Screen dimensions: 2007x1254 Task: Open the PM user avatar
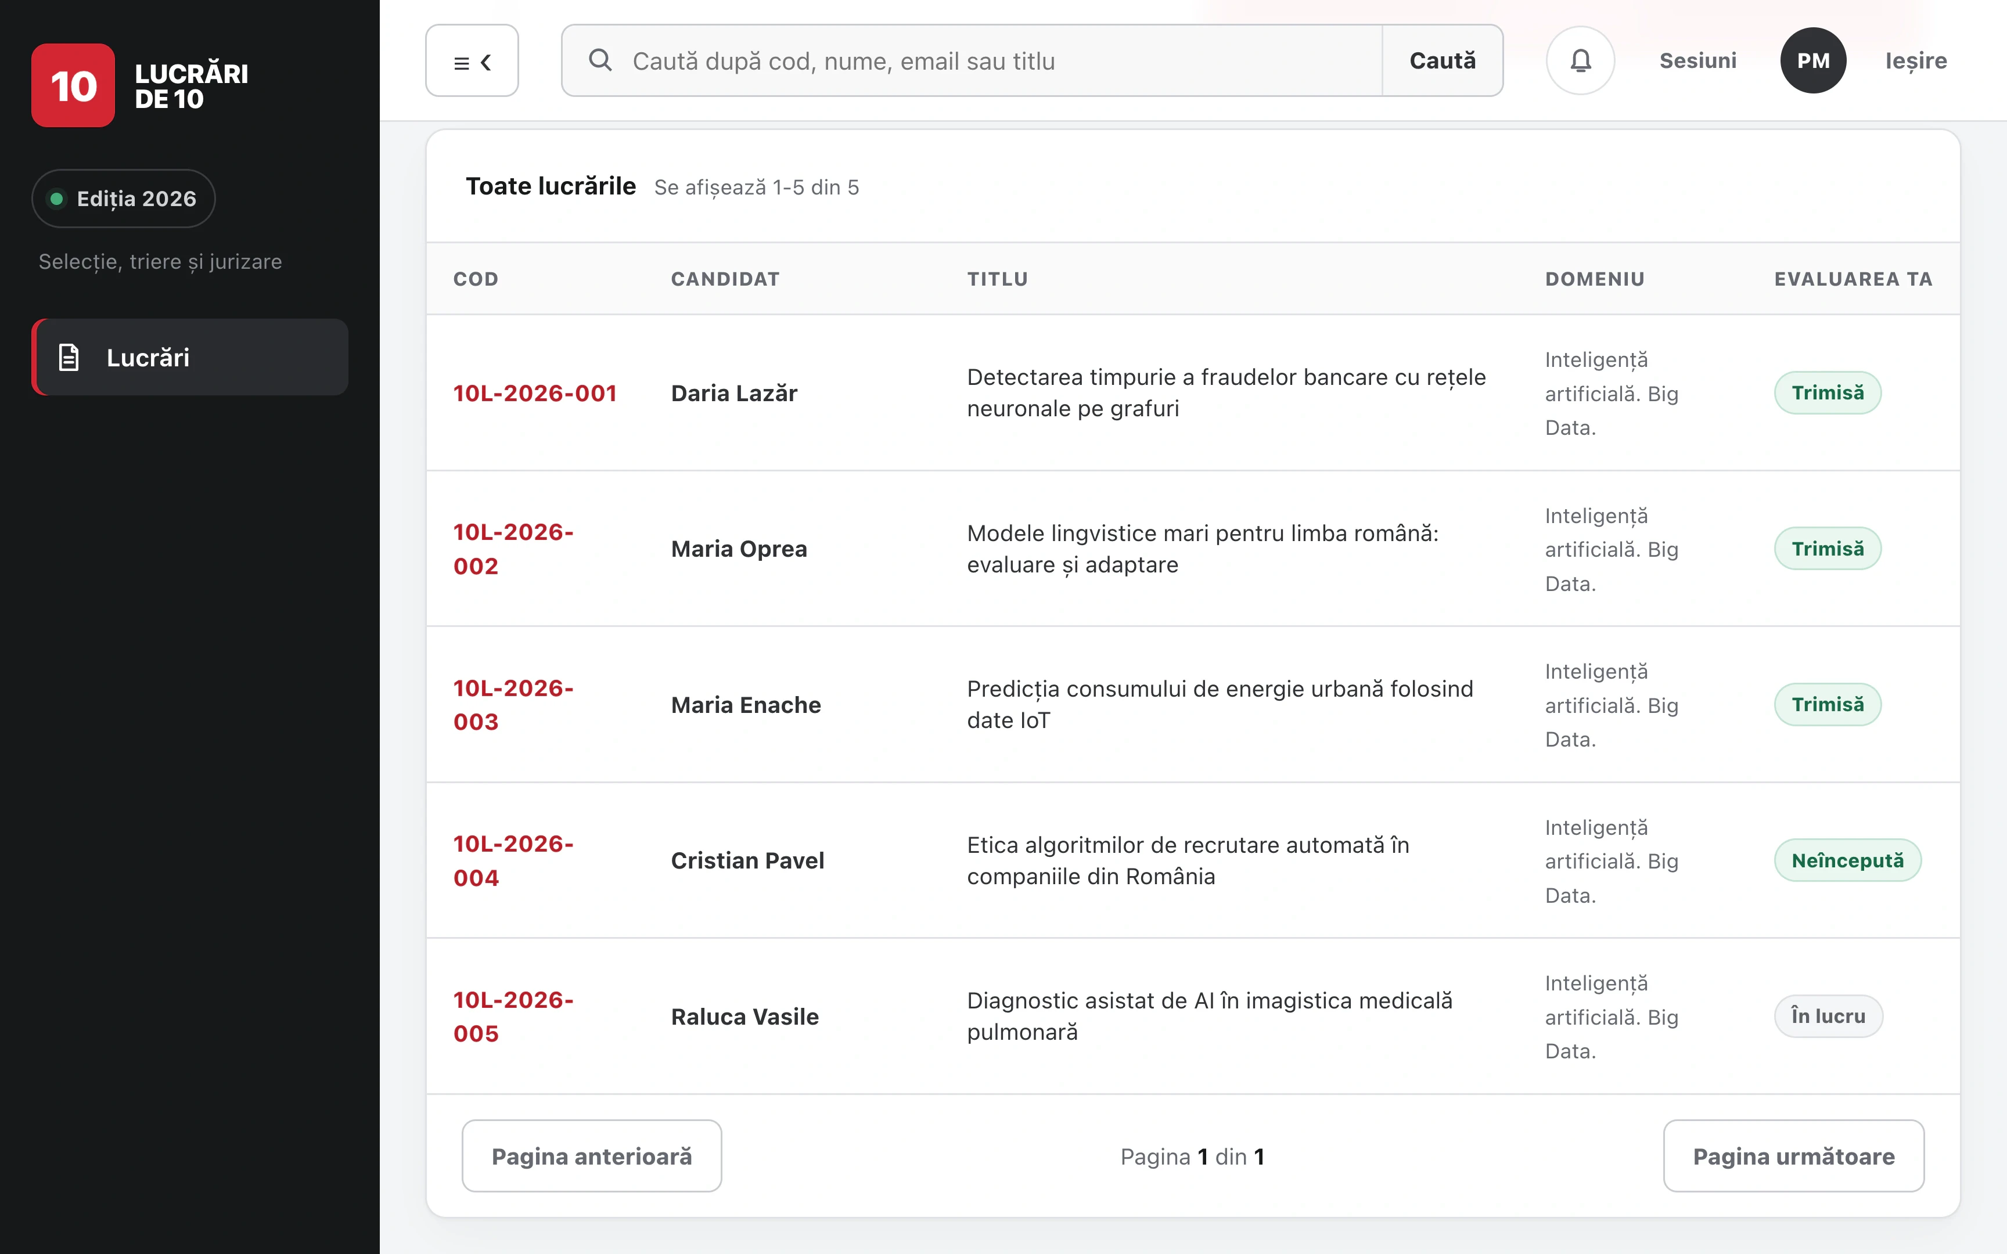point(1813,60)
